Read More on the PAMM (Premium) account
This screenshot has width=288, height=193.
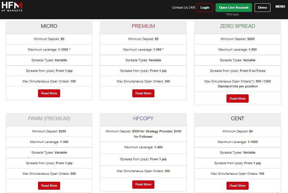(x=49, y=186)
